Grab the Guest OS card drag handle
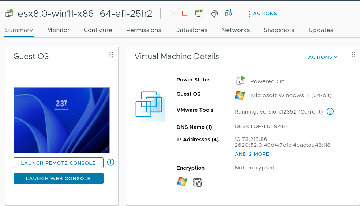Image resolution: width=360 pixels, height=206 pixels. click(111, 55)
